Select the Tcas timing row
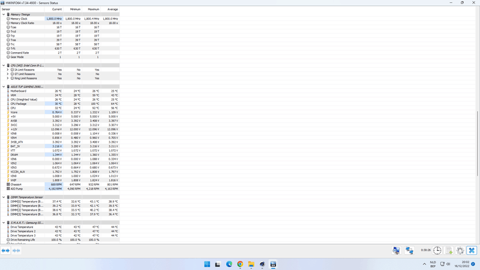480x270 pixels. click(x=60, y=27)
